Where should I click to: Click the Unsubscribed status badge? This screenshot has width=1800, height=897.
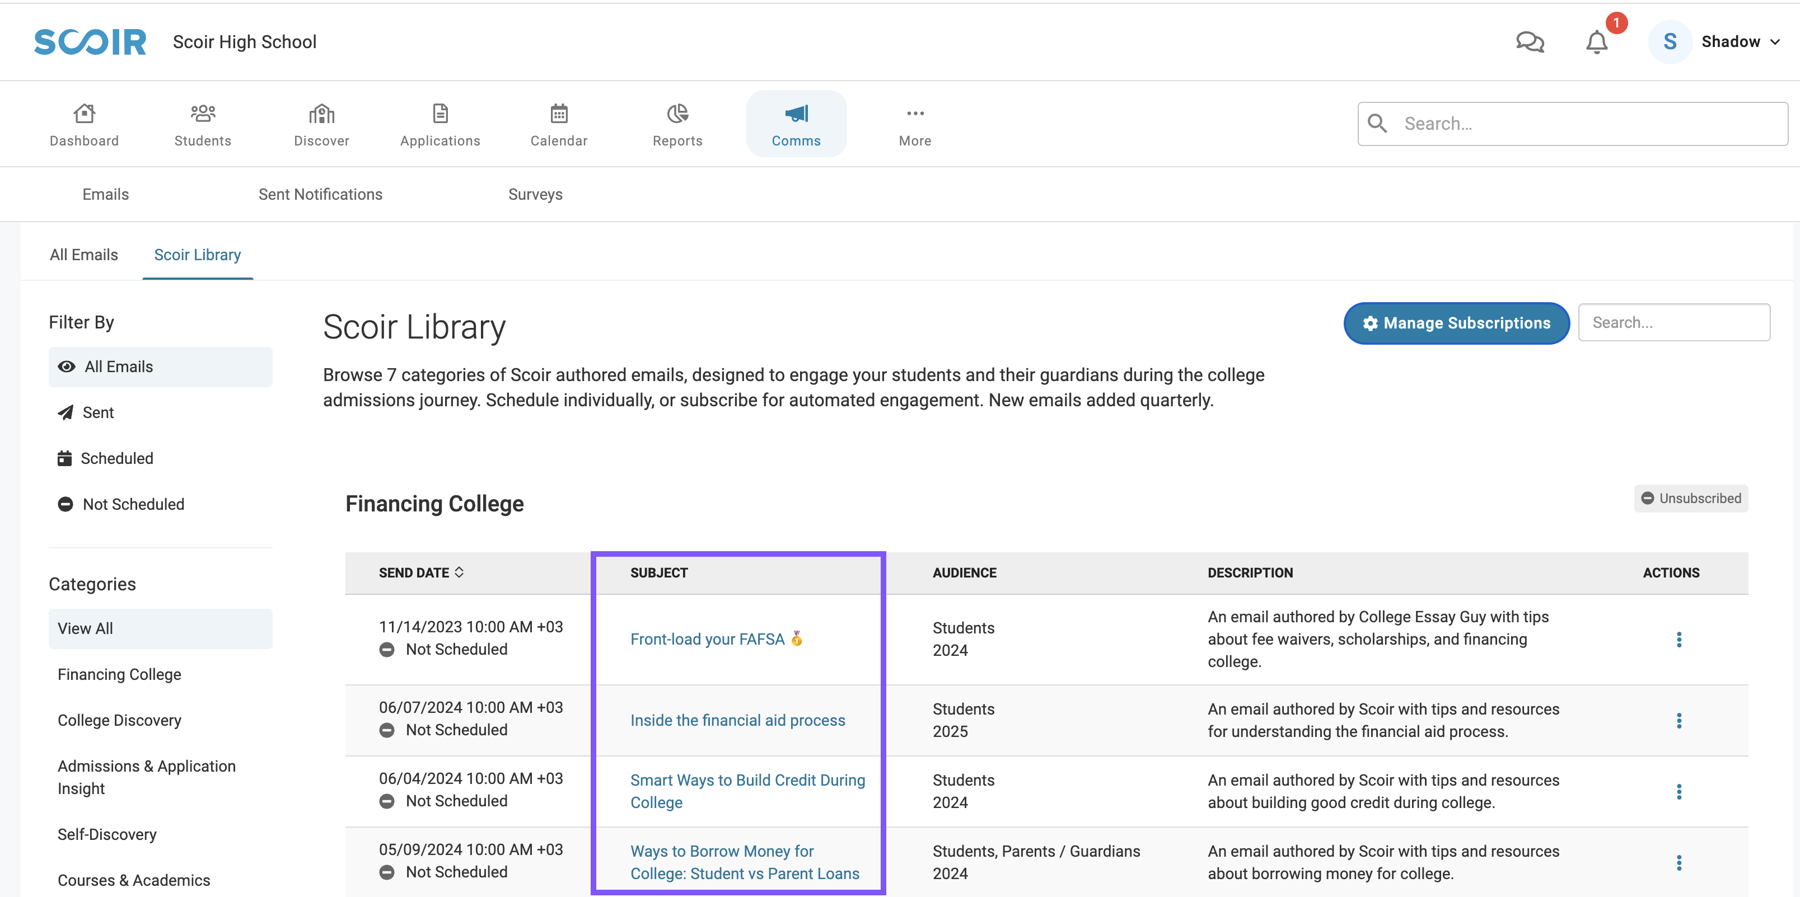pos(1691,498)
